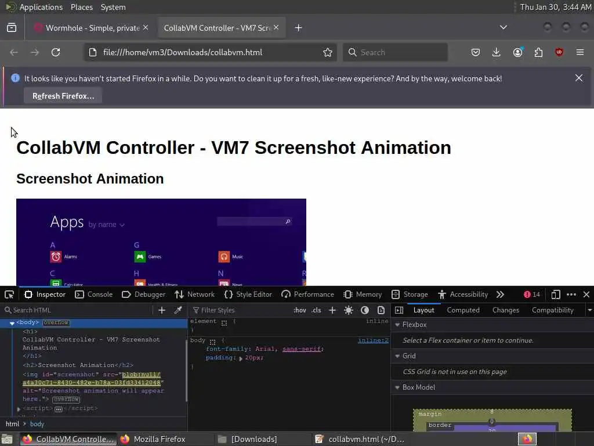Viewport: 594px width, 446px height.
Task: Select body in the breadcrumb trail
Action: (37, 424)
